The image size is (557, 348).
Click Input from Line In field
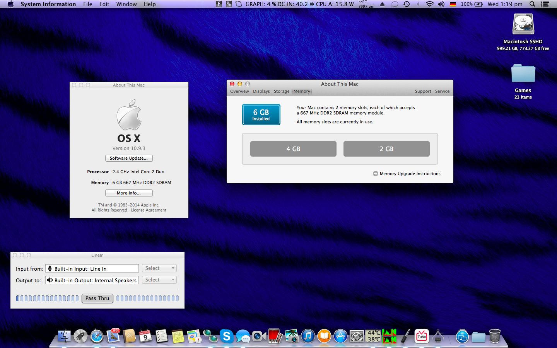tap(92, 269)
